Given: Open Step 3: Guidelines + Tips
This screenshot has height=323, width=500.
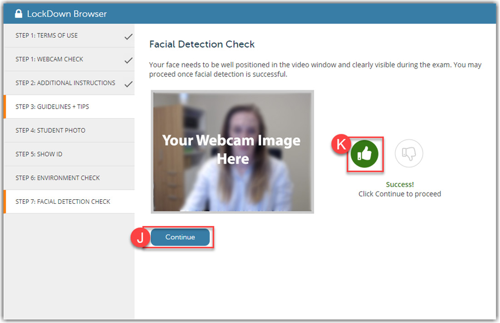Looking at the screenshot, I should [52, 106].
